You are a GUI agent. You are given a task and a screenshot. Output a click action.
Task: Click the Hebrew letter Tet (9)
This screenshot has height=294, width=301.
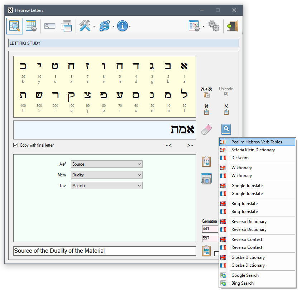pyautogui.click(x=55, y=66)
